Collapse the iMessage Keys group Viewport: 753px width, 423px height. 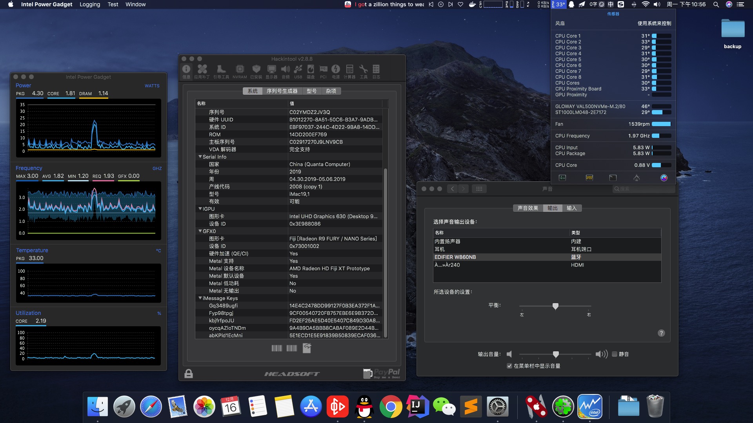coord(200,298)
